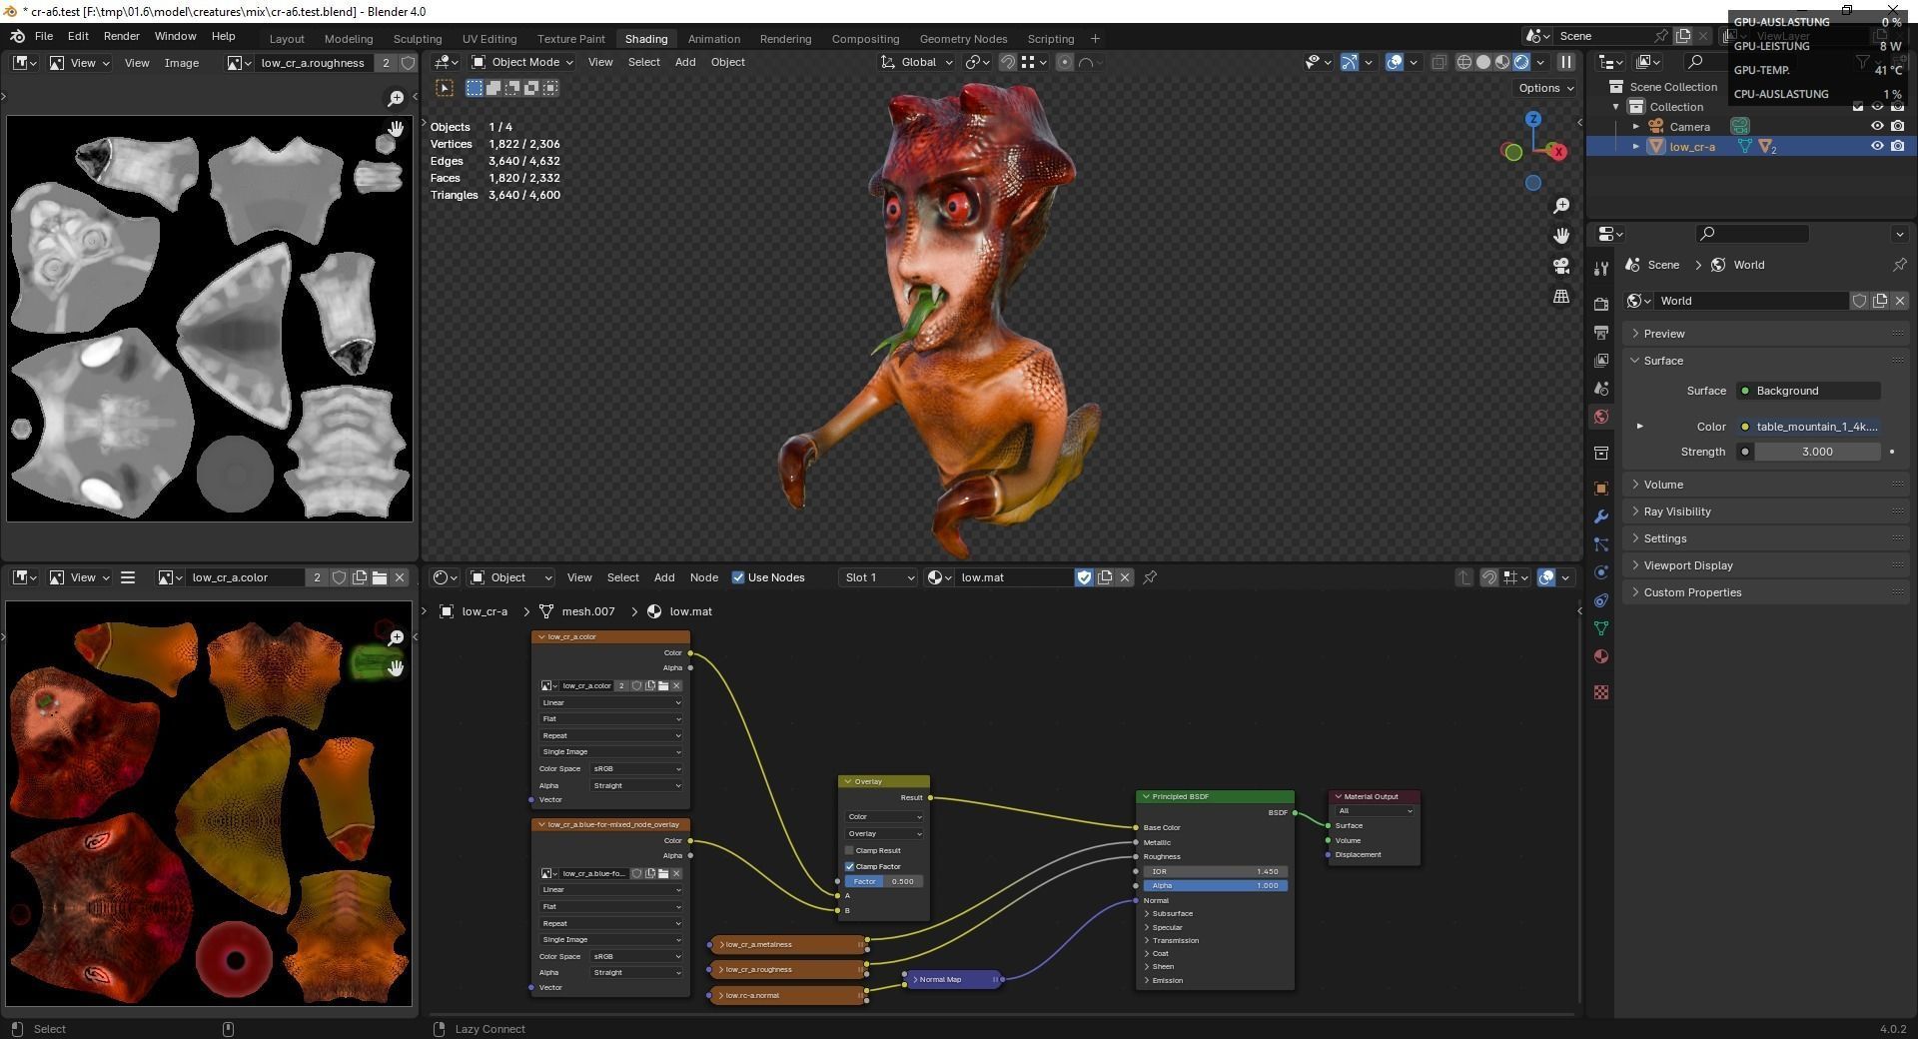Switch to the Texture Paint workspace tab
1918x1039 pixels.
click(570, 39)
